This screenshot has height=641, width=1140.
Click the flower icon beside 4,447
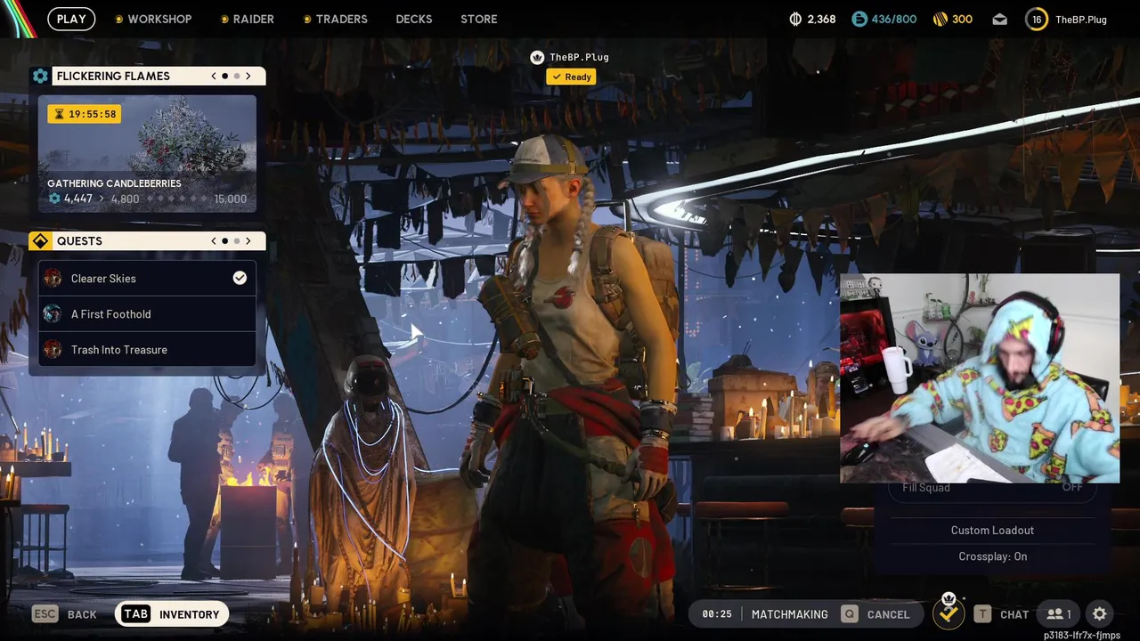click(x=54, y=199)
